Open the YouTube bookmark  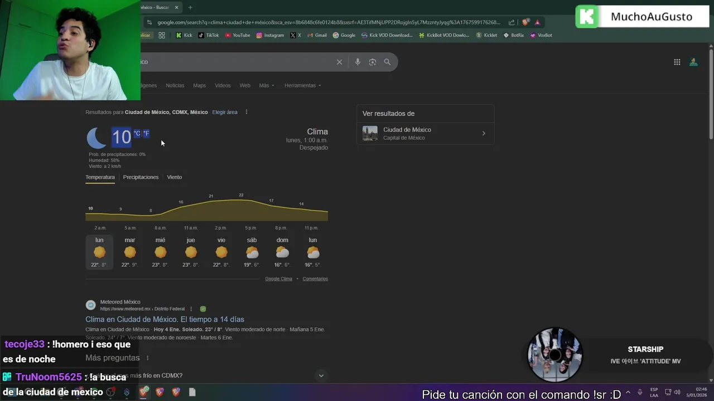(x=238, y=35)
